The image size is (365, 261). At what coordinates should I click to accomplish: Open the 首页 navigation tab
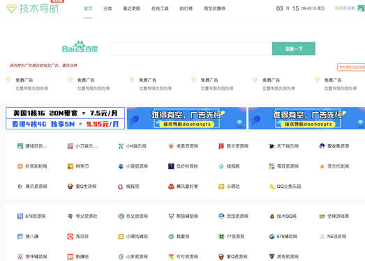(88, 8)
